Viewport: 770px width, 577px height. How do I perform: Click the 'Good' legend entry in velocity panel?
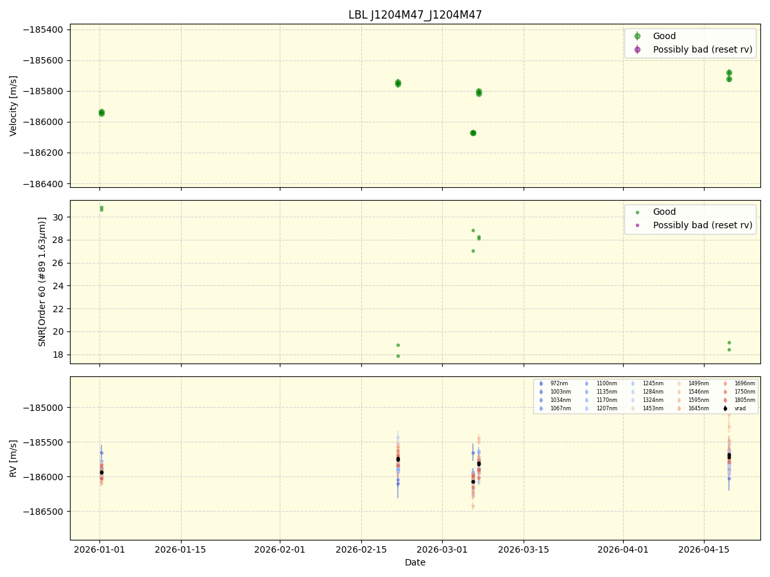coord(664,36)
